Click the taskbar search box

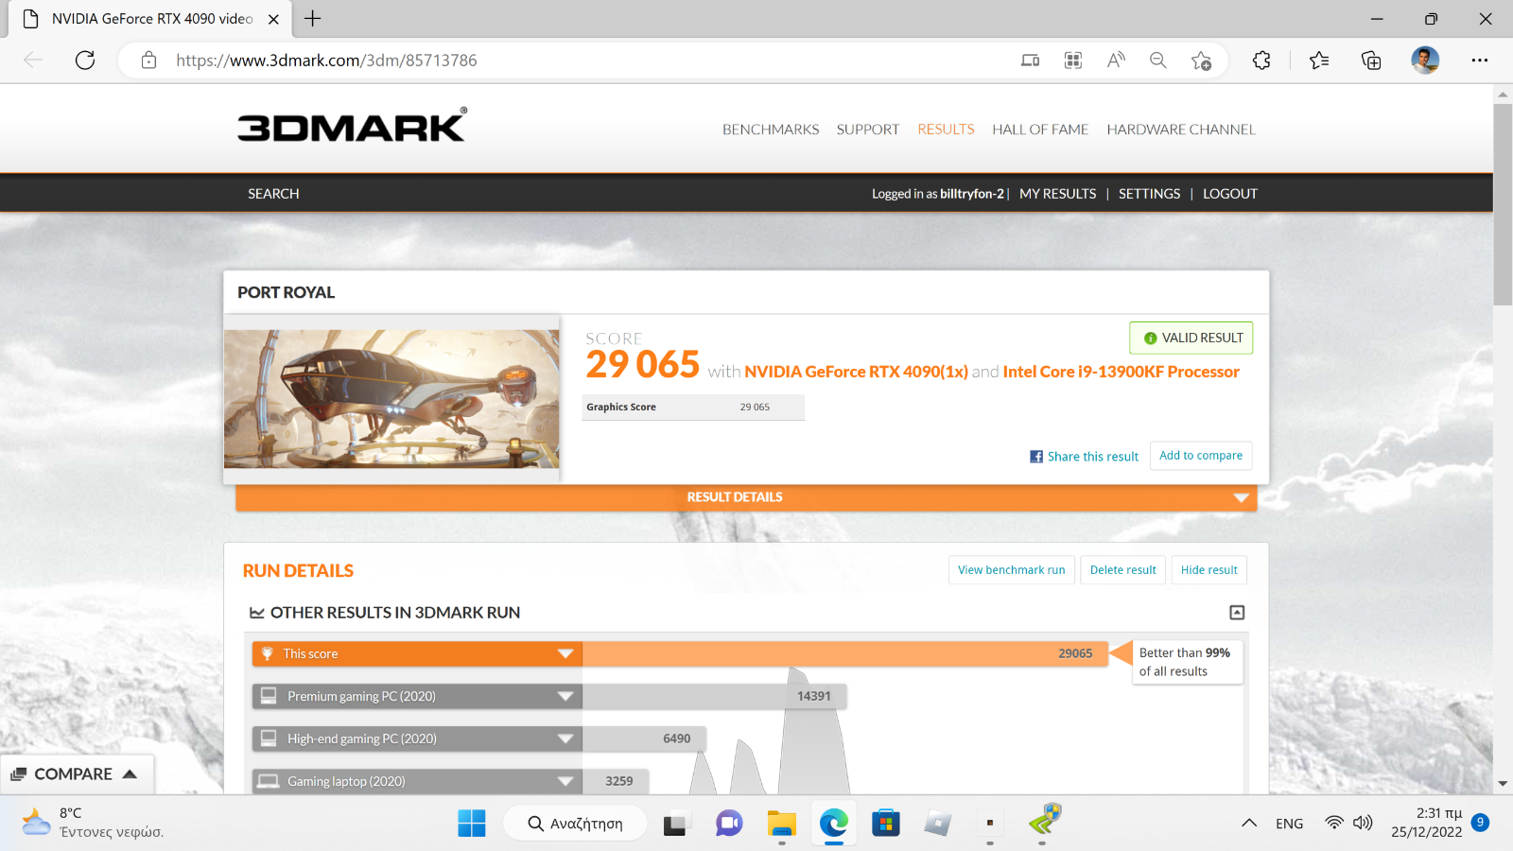coord(575,824)
